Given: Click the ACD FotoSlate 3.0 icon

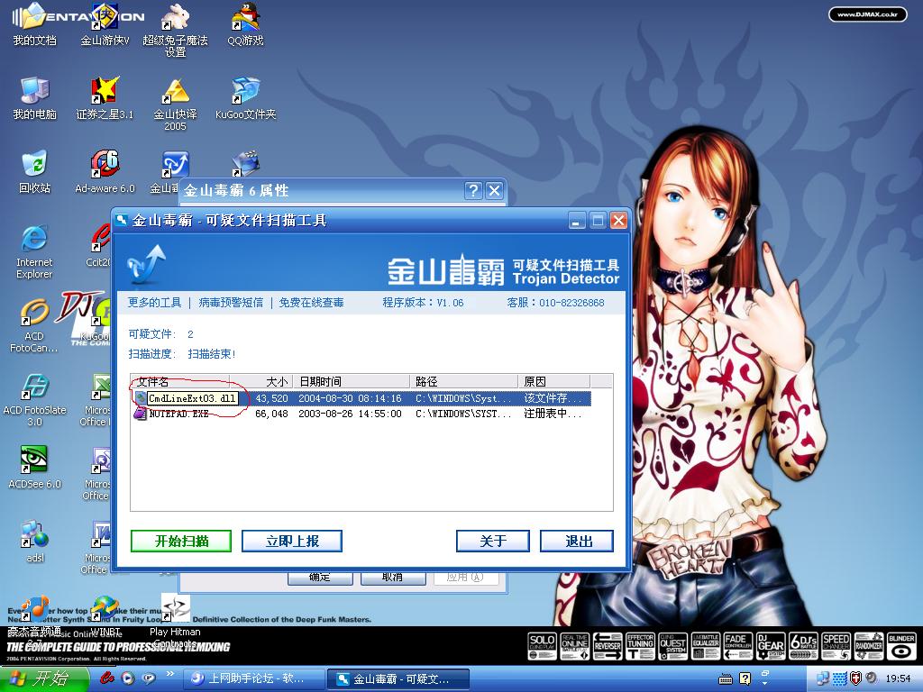Looking at the screenshot, I should (x=35, y=400).
